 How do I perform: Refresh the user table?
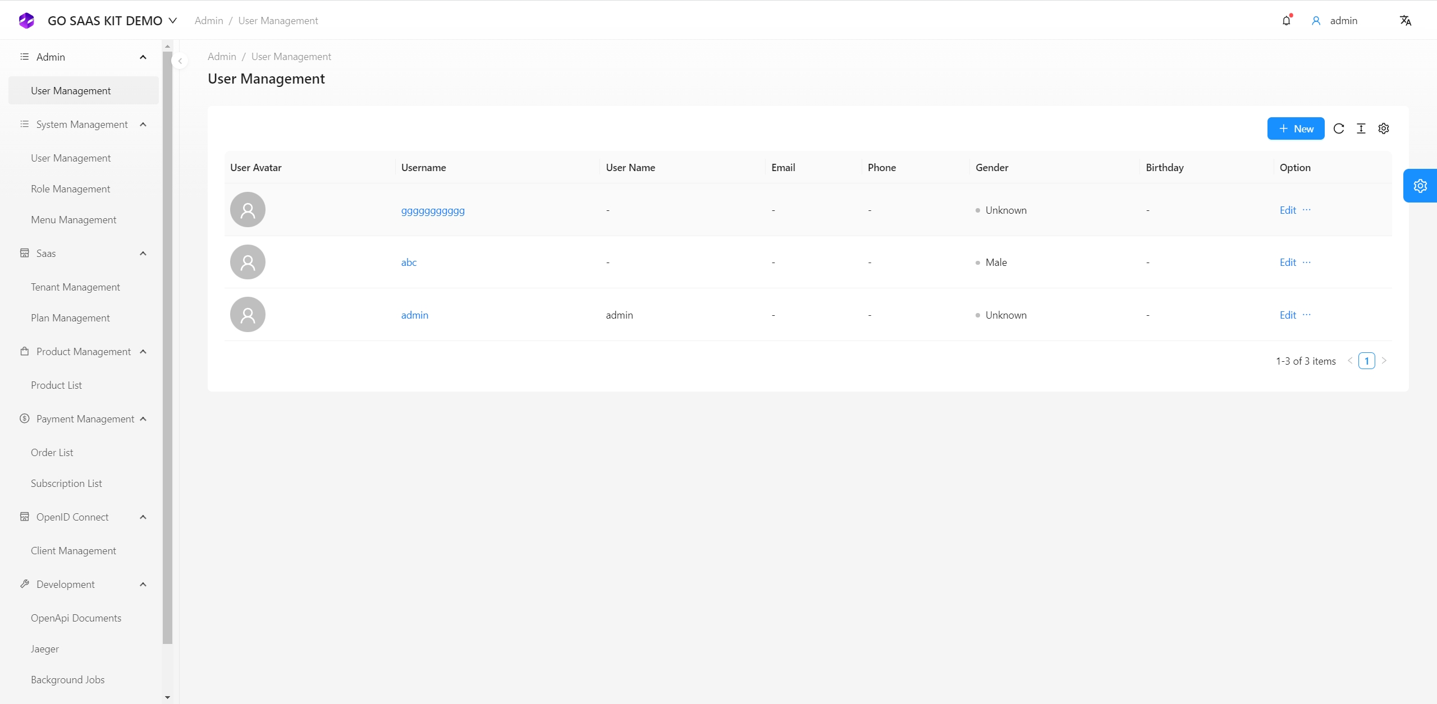pyautogui.click(x=1339, y=128)
